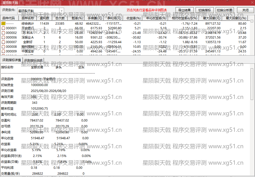The width and height of the screenshot is (255, 177).
Task: Sort by 净利润(元) column header
Action: 113,18
